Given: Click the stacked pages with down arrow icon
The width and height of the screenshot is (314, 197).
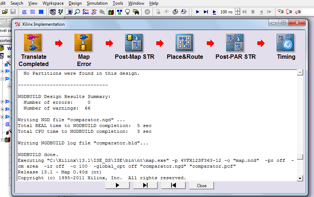Looking at the screenshot, I should tap(175, 12).
